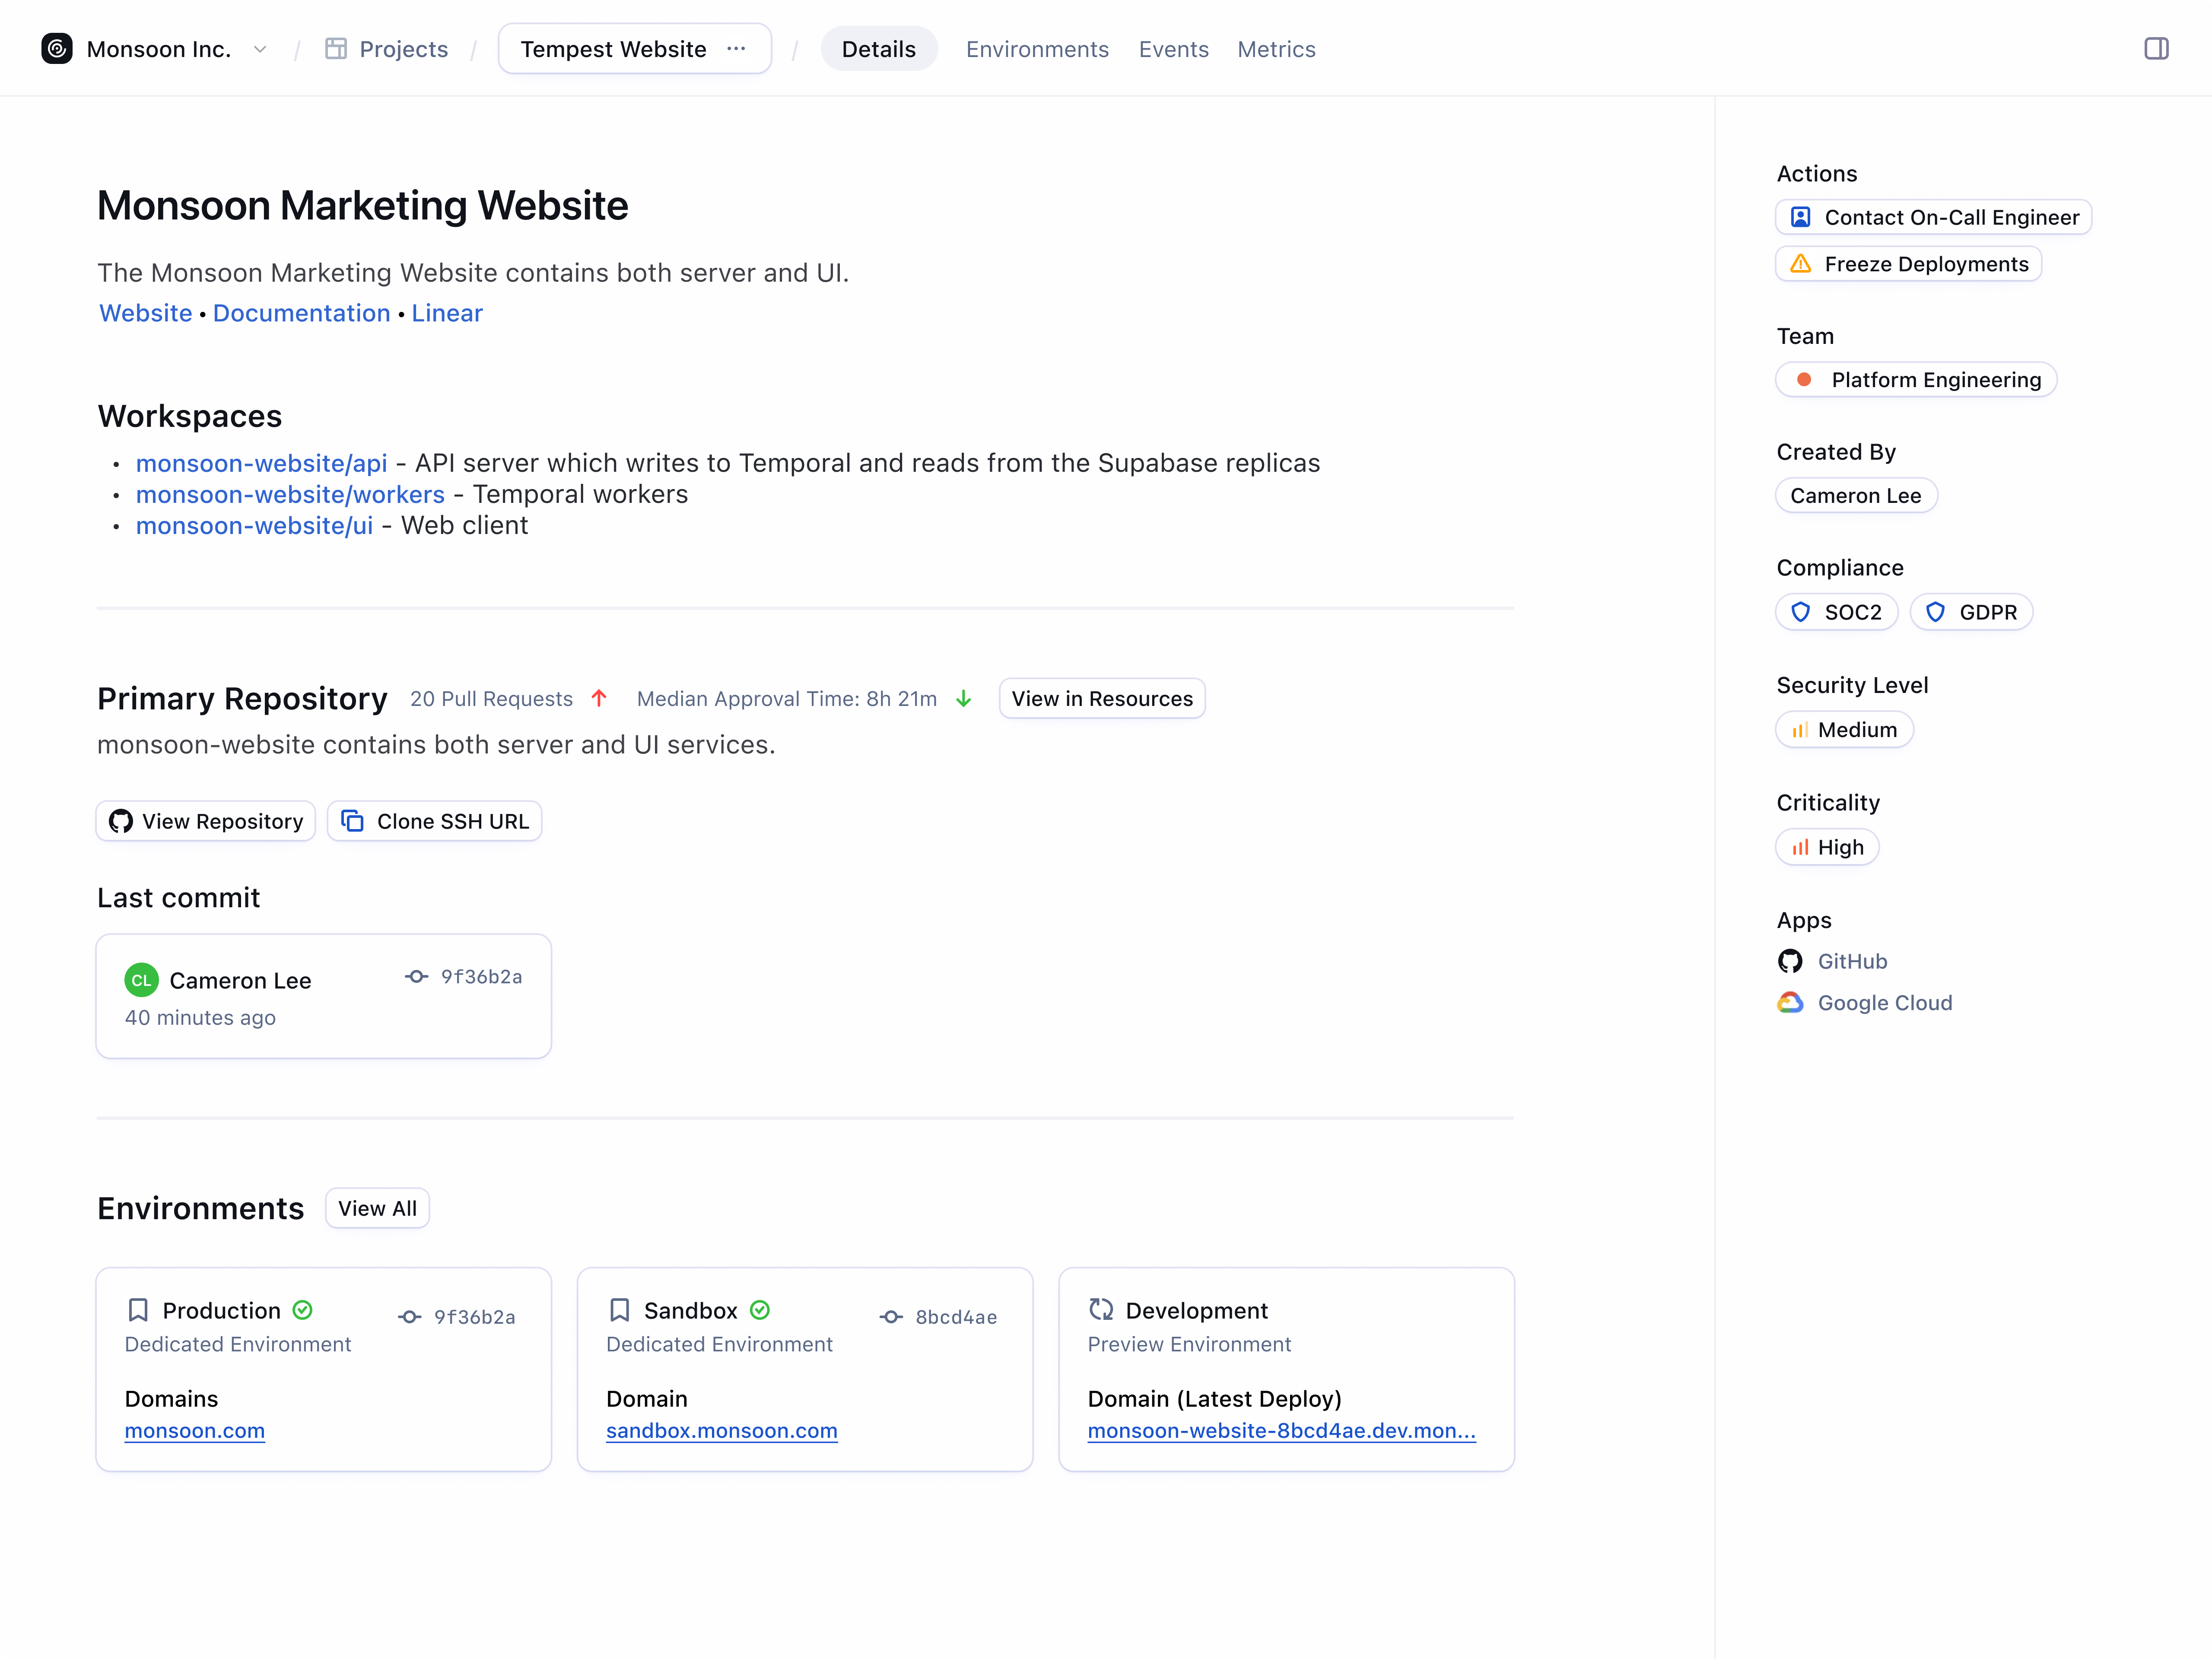Screen dimensions: 2212x1659
Task: Click the SOC2 compliance badge
Action: click(x=1837, y=612)
